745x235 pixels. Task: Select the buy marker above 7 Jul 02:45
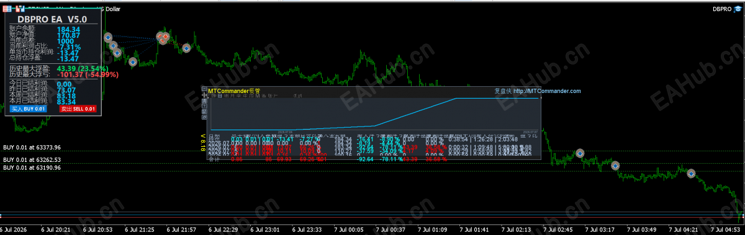coord(579,153)
